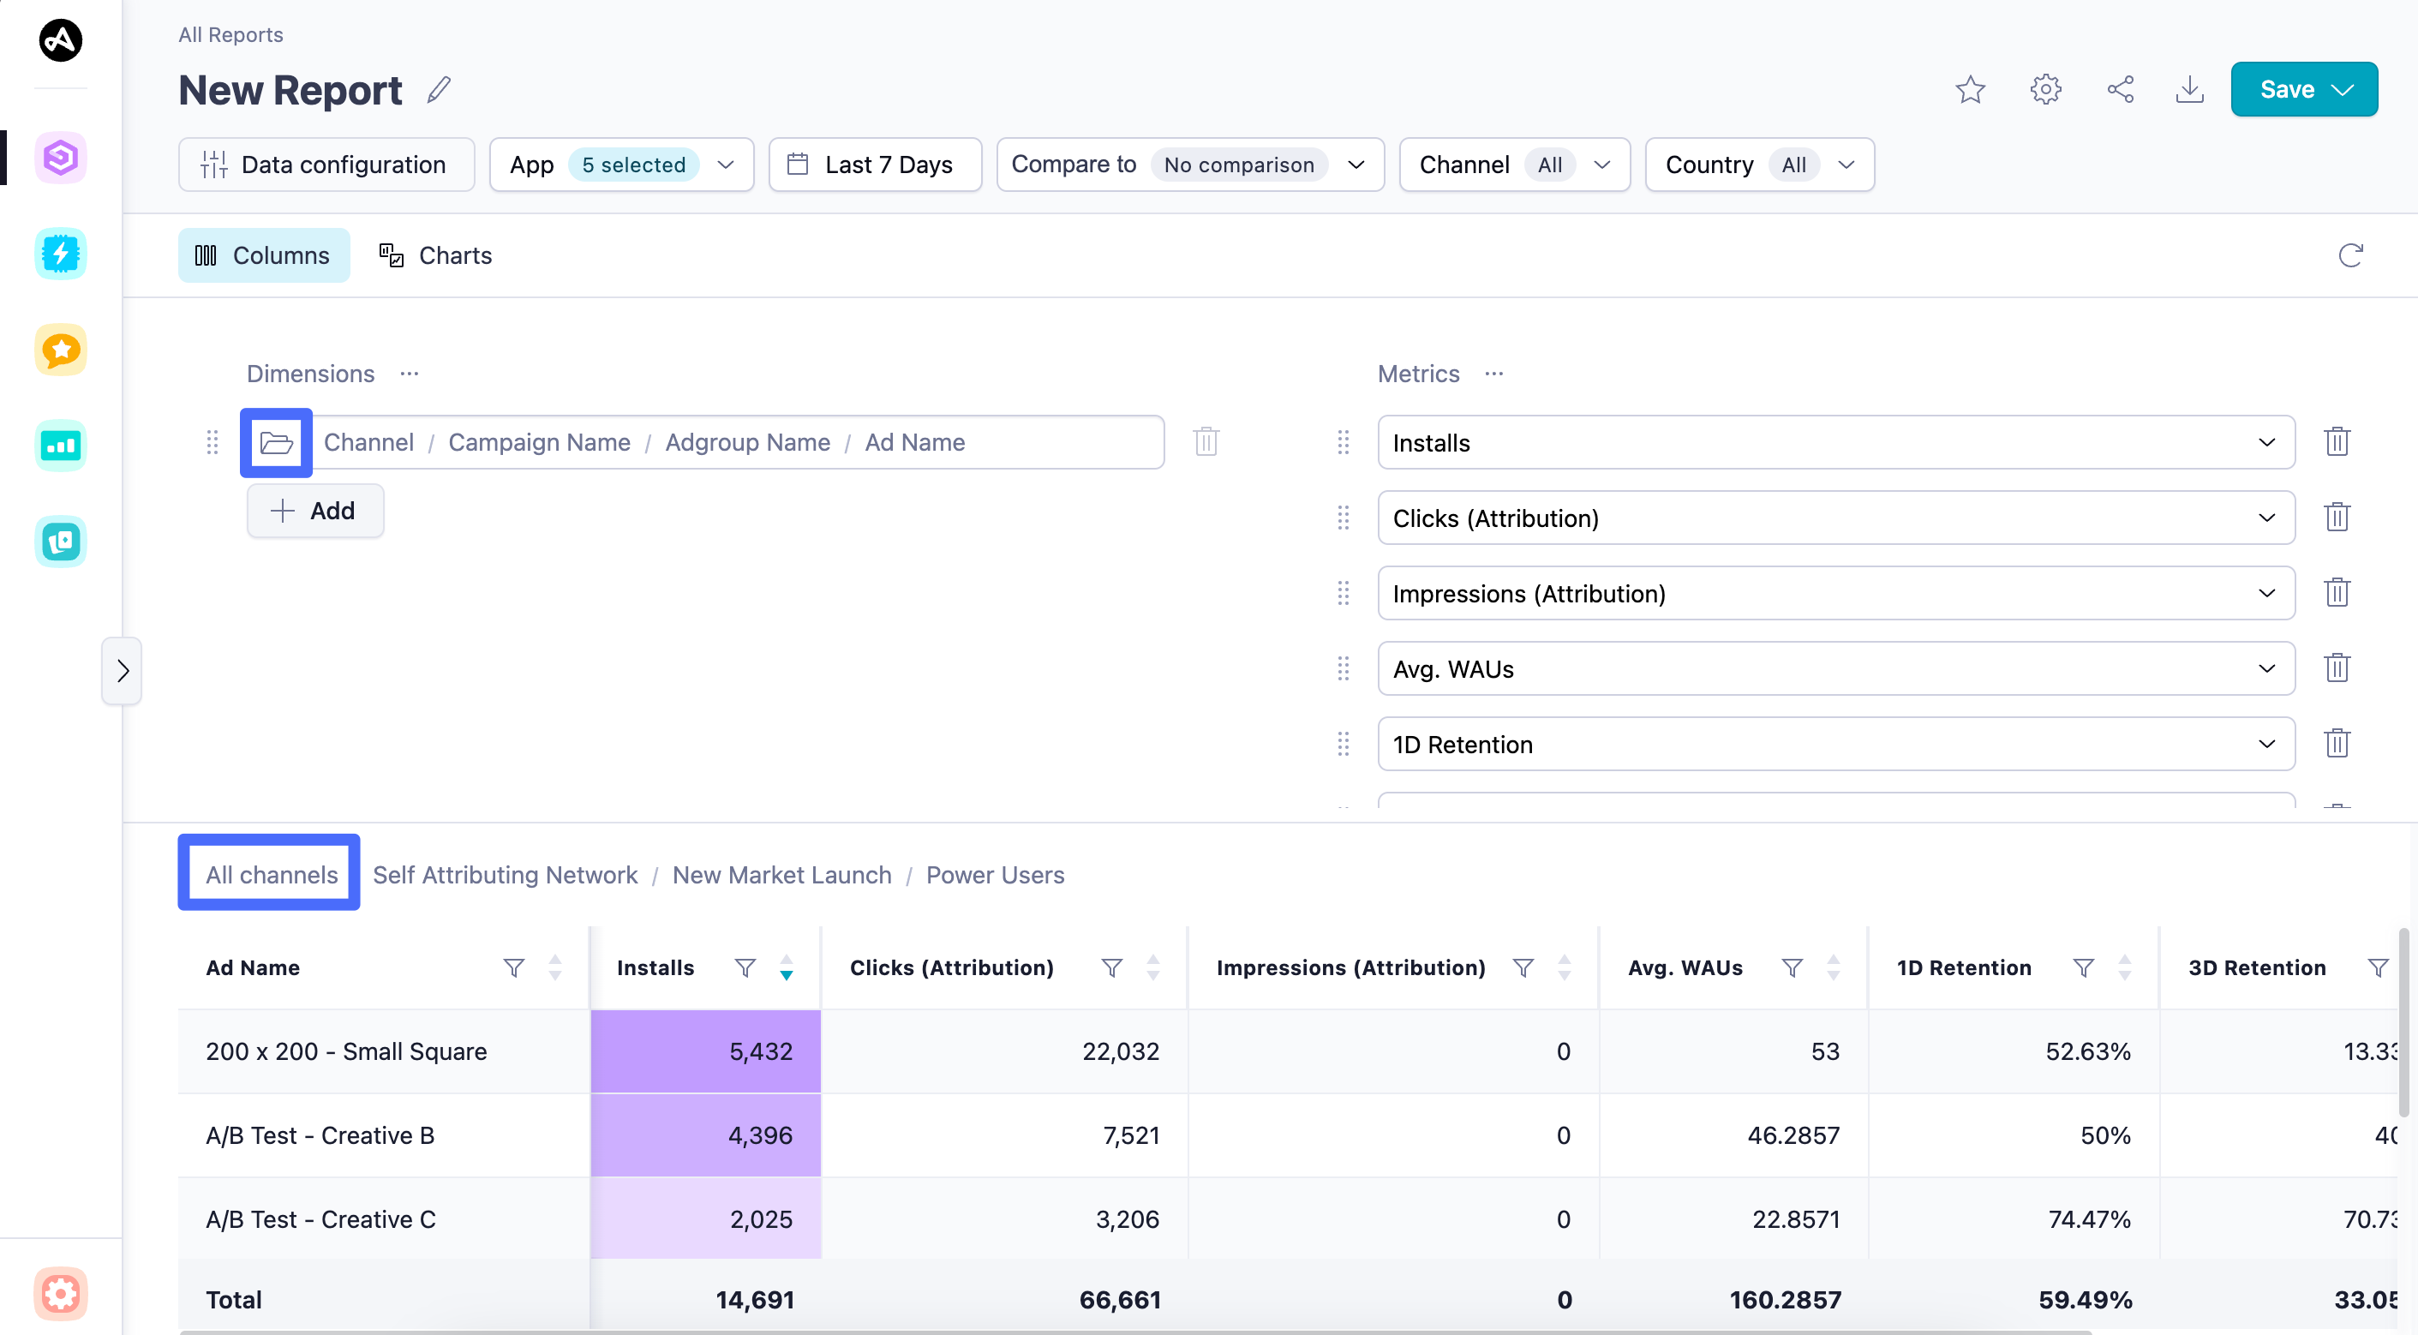Click the download report icon
This screenshot has height=1335, width=2418.
2189,90
